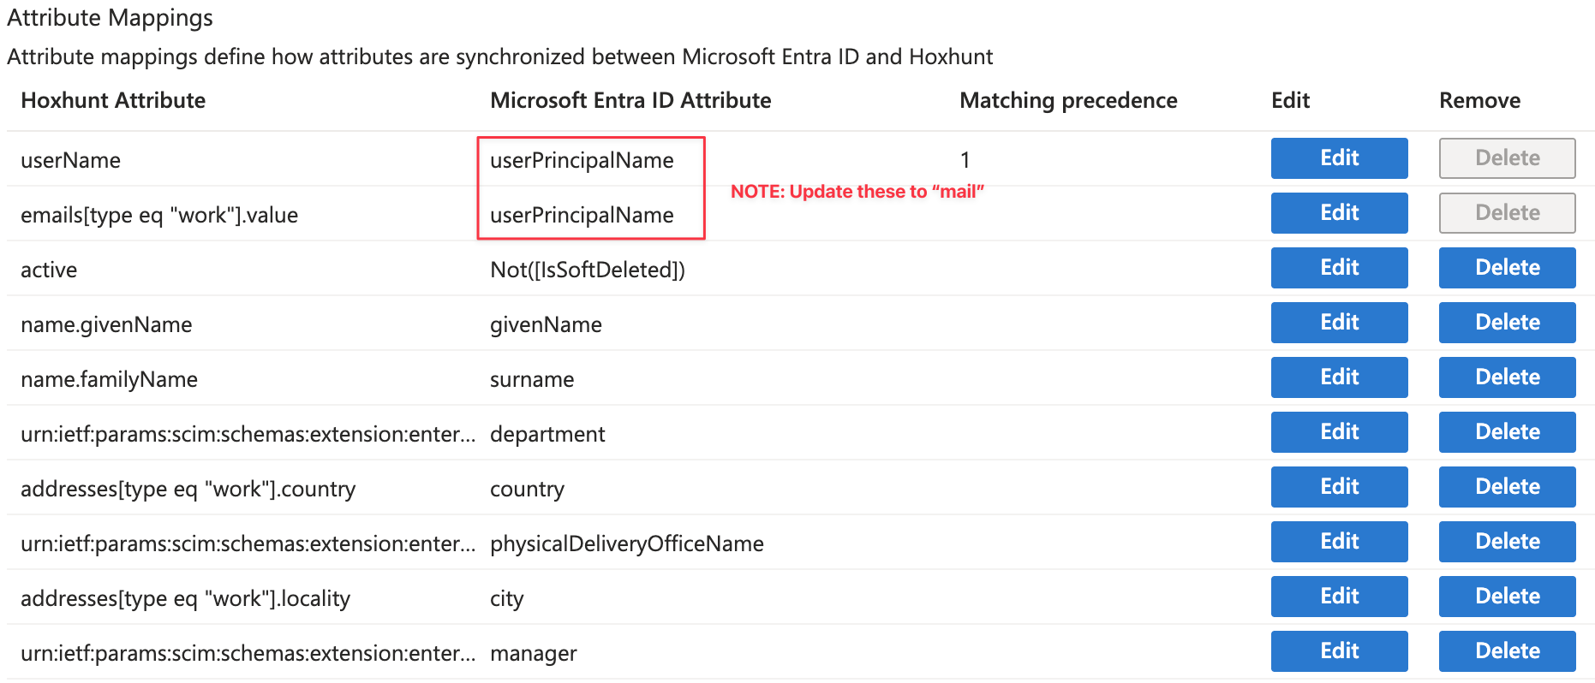Click matching precedence value "1" for userName

965,160
